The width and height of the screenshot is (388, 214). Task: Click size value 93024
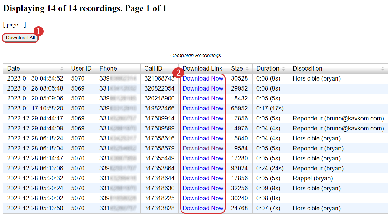point(239,168)
